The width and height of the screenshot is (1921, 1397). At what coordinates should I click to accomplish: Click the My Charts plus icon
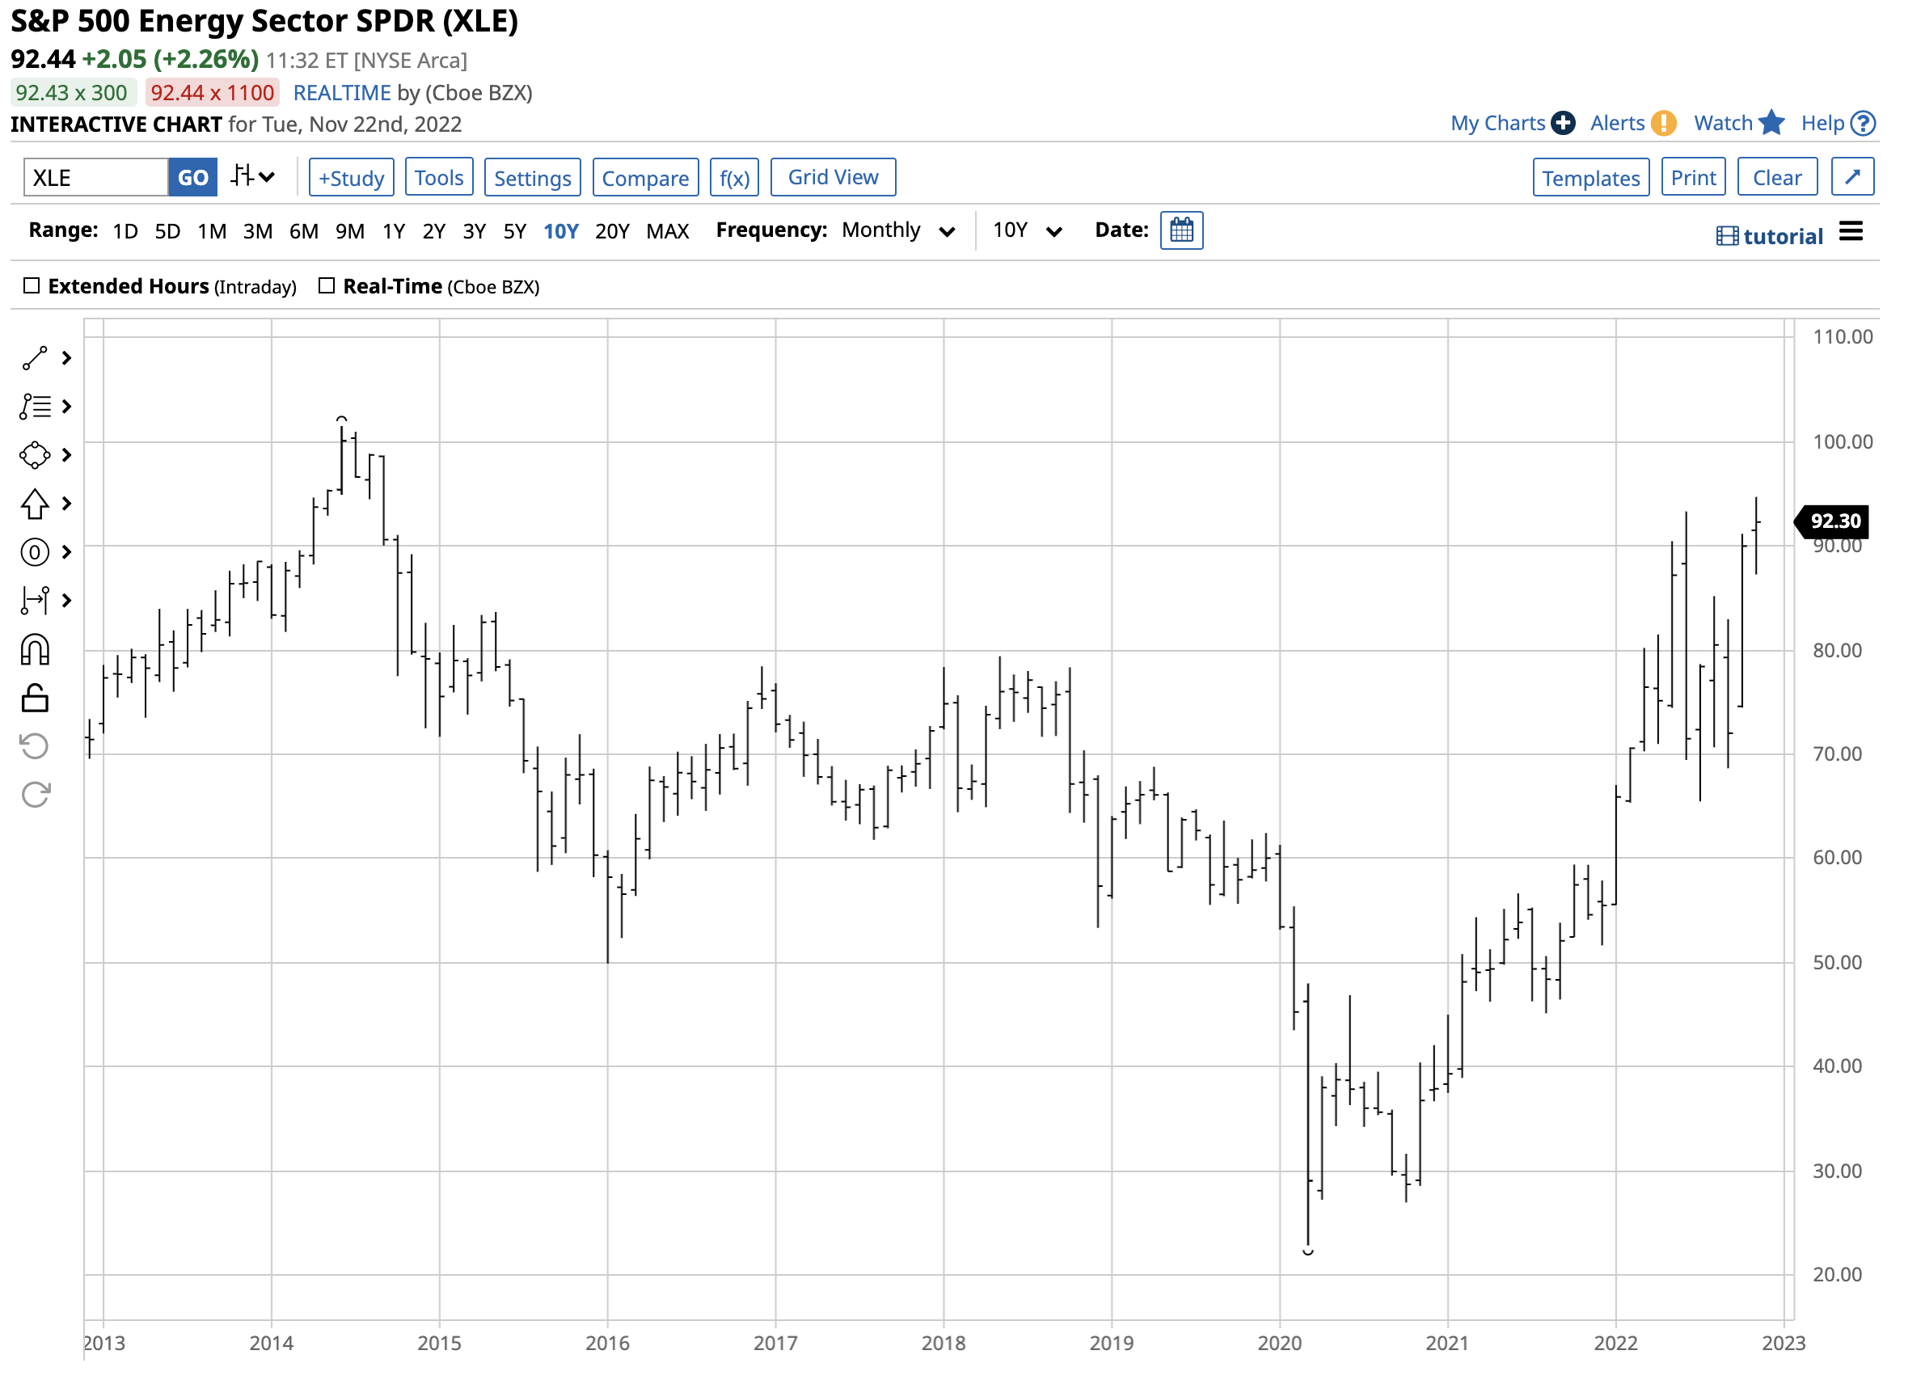point(1563,124)
